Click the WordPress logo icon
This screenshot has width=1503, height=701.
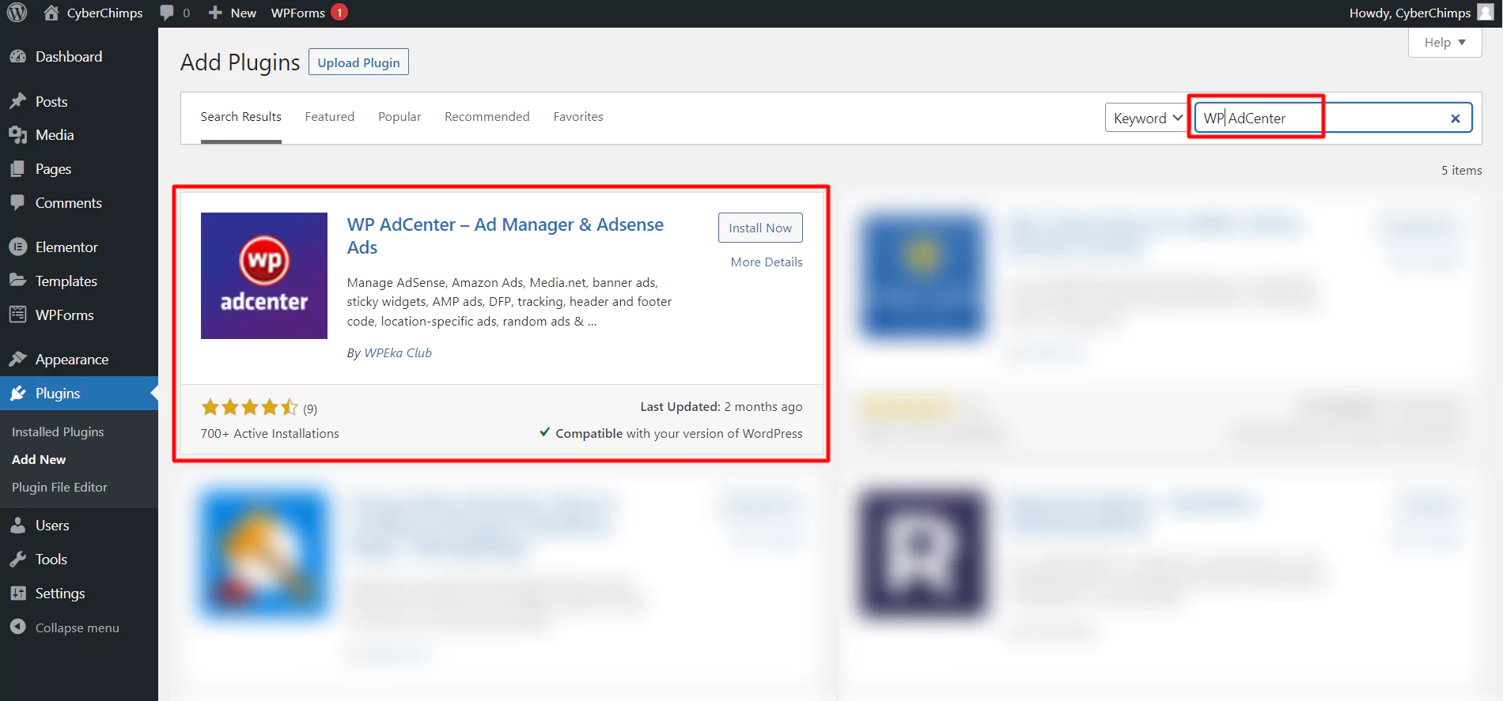pyautogui.click(x=17, y=13)
